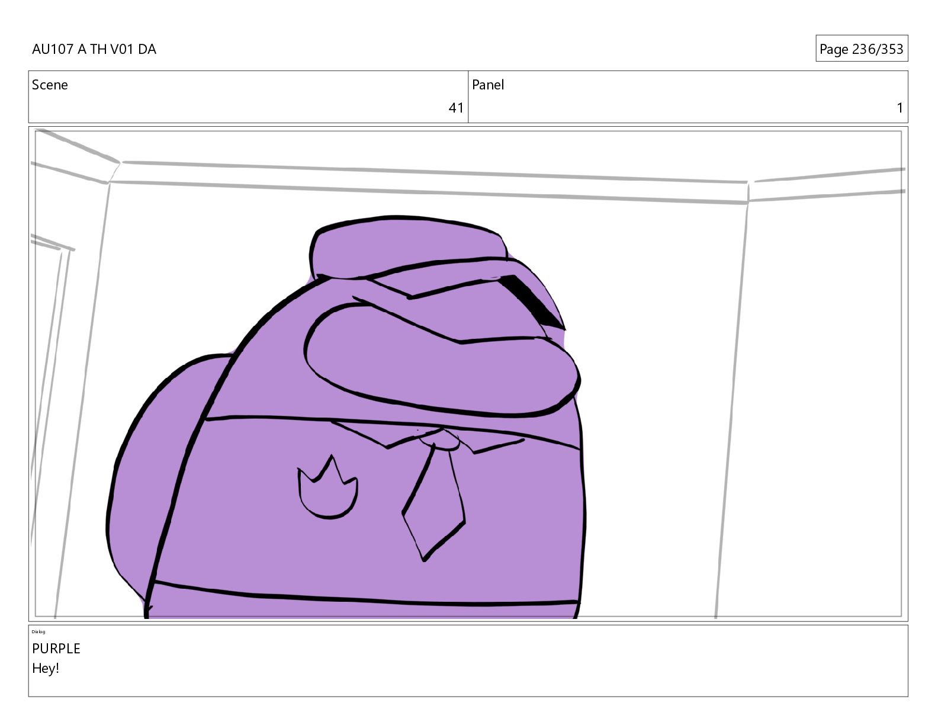Image resolution: width=938 pixels, height=725 pixels.
Task: Click the document title "AU107 A TH V01 DA"
Action: tap(94, 49)
